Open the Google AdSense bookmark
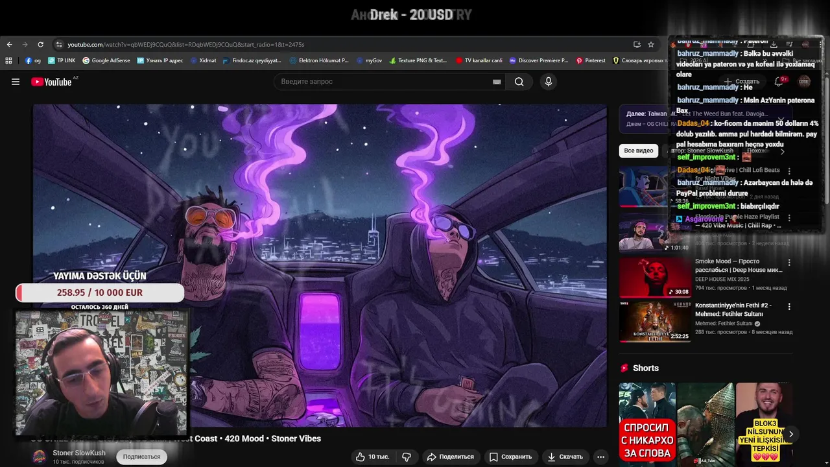 106,60
